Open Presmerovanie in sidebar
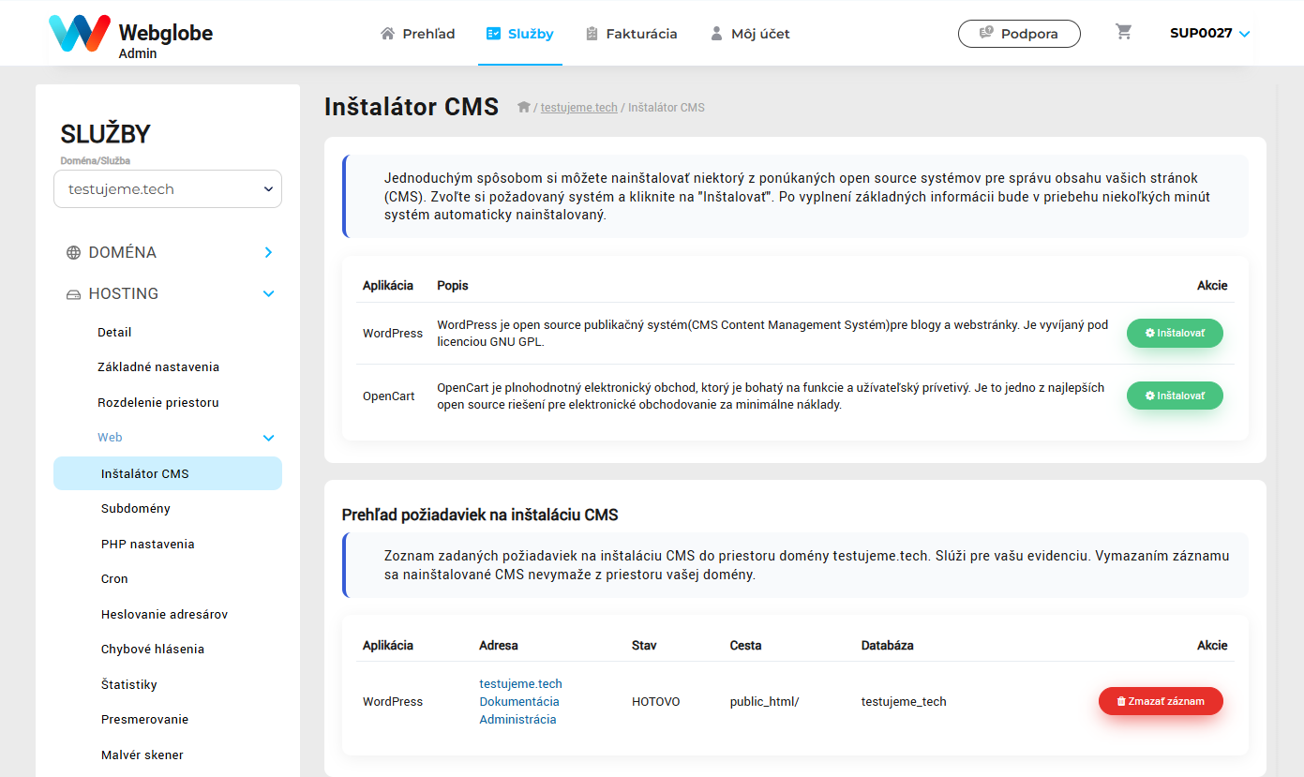 click(144, 719)
